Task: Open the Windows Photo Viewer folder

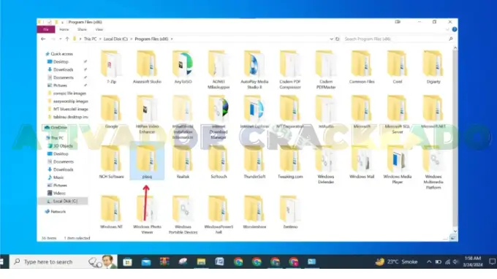Action: (147, 215)
